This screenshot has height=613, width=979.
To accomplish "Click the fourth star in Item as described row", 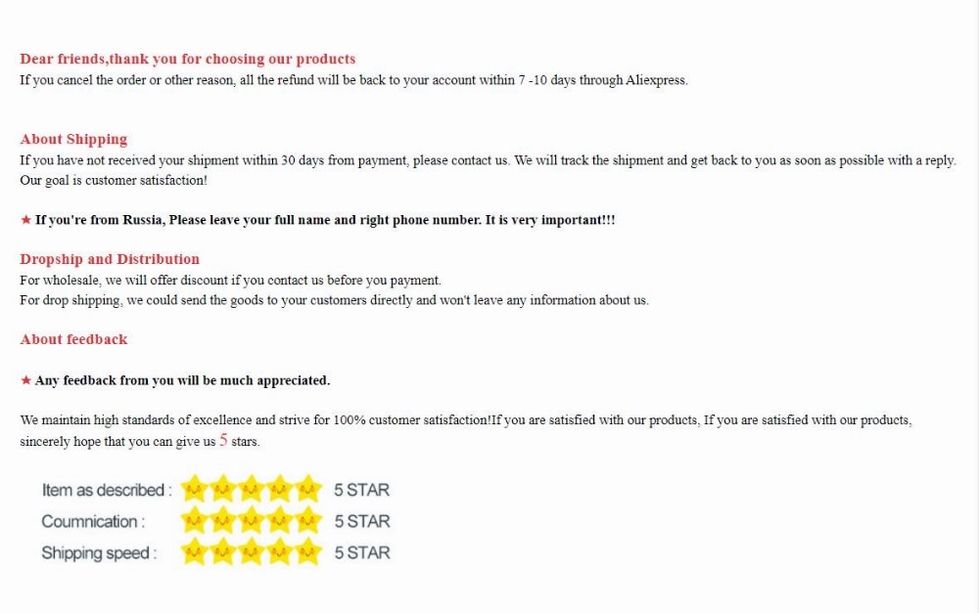I will click(x=280, y=488).
